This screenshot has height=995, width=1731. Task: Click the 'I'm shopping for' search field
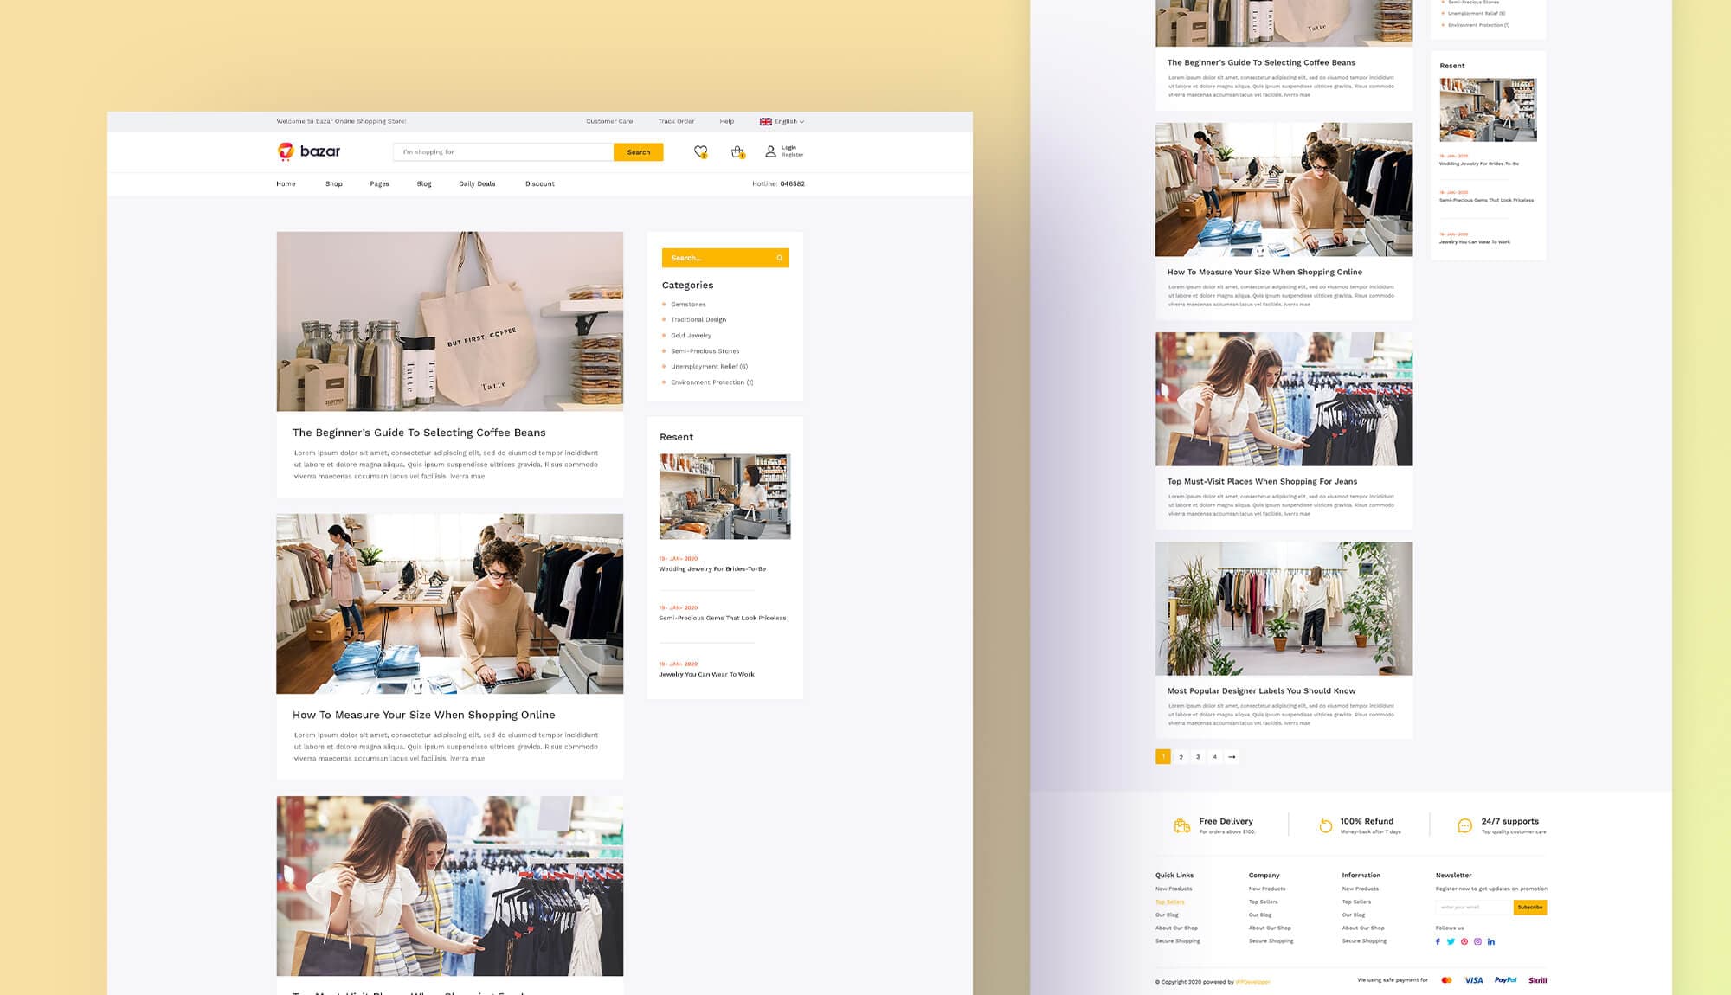click(503, 152)
